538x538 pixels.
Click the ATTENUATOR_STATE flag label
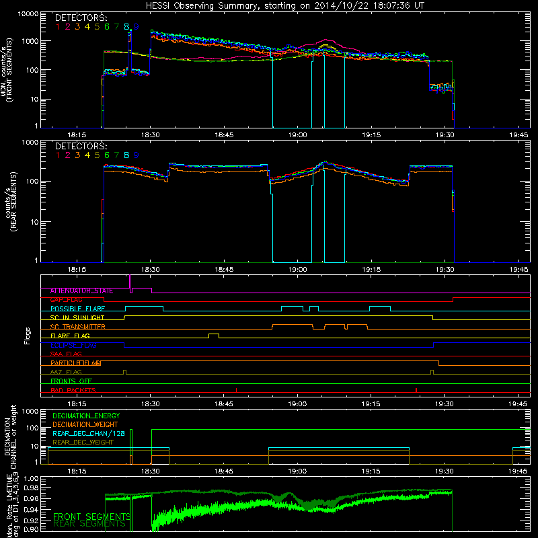[81, 291]
